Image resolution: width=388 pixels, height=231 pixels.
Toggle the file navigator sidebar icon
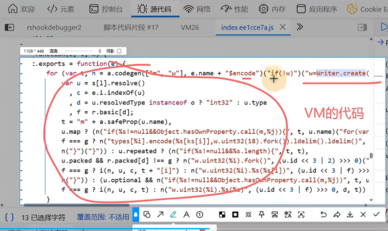[x=9, y=27]
